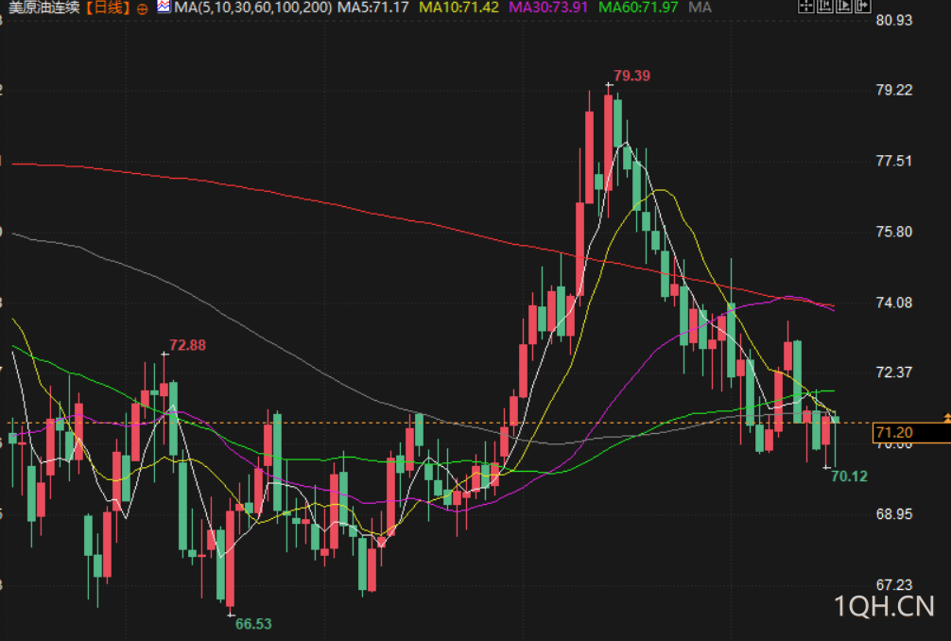Click the 75.80 price axis label

coord(894,232)
